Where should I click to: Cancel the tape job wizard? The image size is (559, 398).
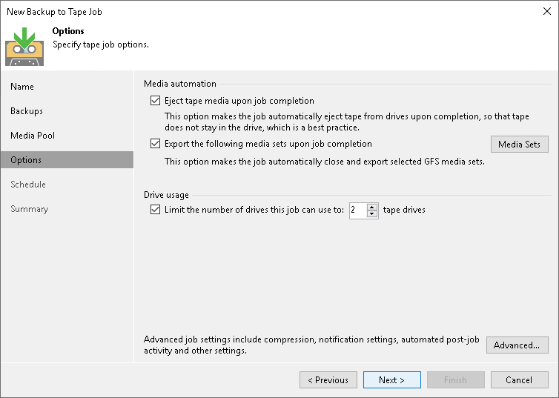(x=519, y=380)
